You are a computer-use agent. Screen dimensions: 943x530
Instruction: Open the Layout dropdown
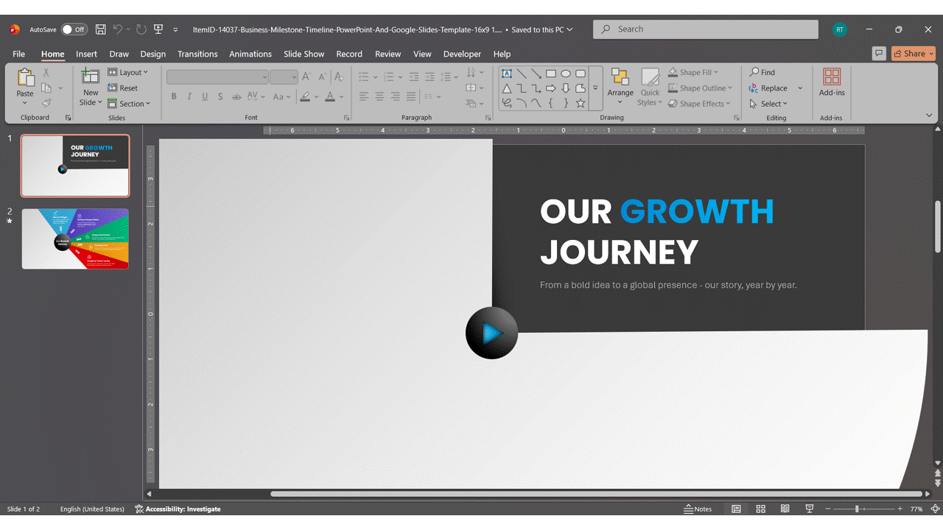coord(128,72)
